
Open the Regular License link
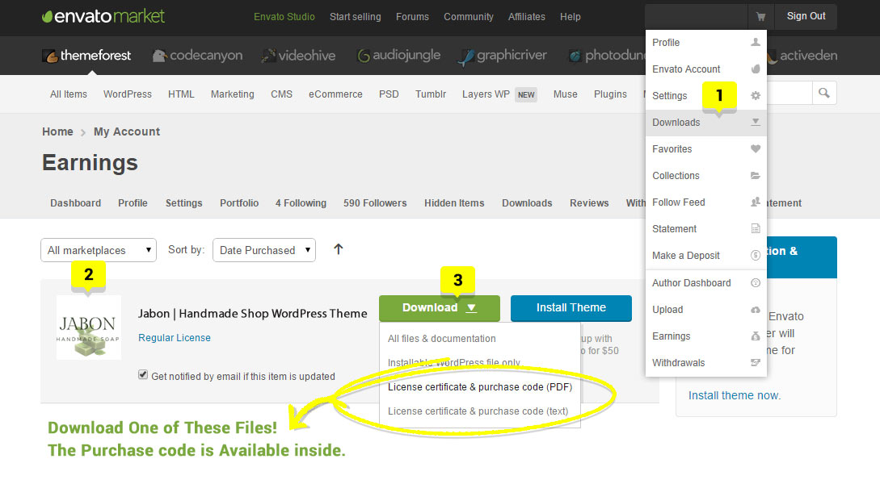[x=175, y=338]
